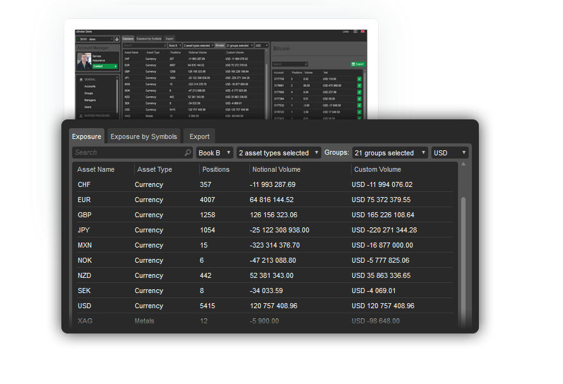
Task: Click the Links item in the background window title bar
Action: point(345,32)
